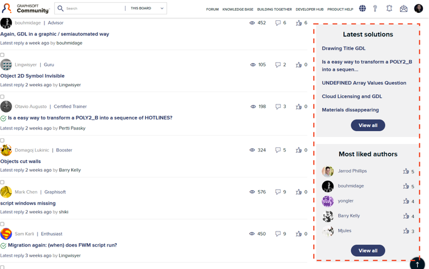Click the 'Certified Trainer' rank label
This screenshot has width=429, height=269.
[70, 107]
